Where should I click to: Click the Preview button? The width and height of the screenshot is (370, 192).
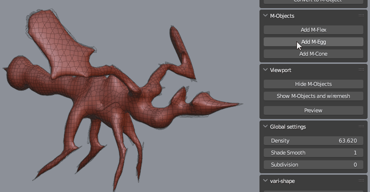point(313,110)
